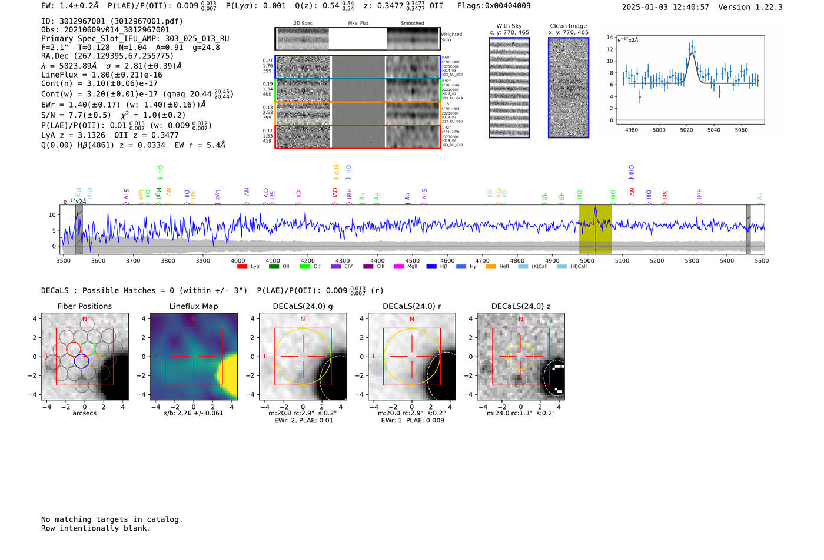
Task: Click the Hγ legend swatch
Action: [461, 266]
